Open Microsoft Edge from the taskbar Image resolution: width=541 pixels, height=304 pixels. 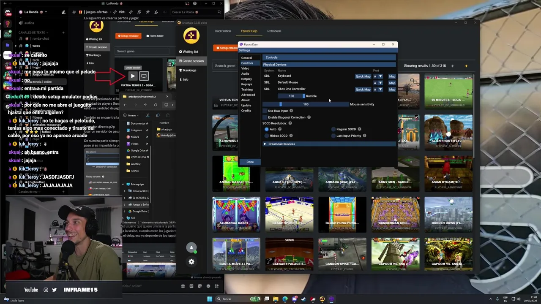pos(285,299)
